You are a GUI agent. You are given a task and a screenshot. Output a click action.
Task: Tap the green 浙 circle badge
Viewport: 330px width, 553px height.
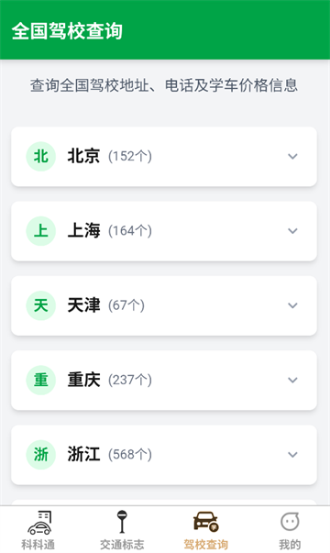(x=41, y=455)
